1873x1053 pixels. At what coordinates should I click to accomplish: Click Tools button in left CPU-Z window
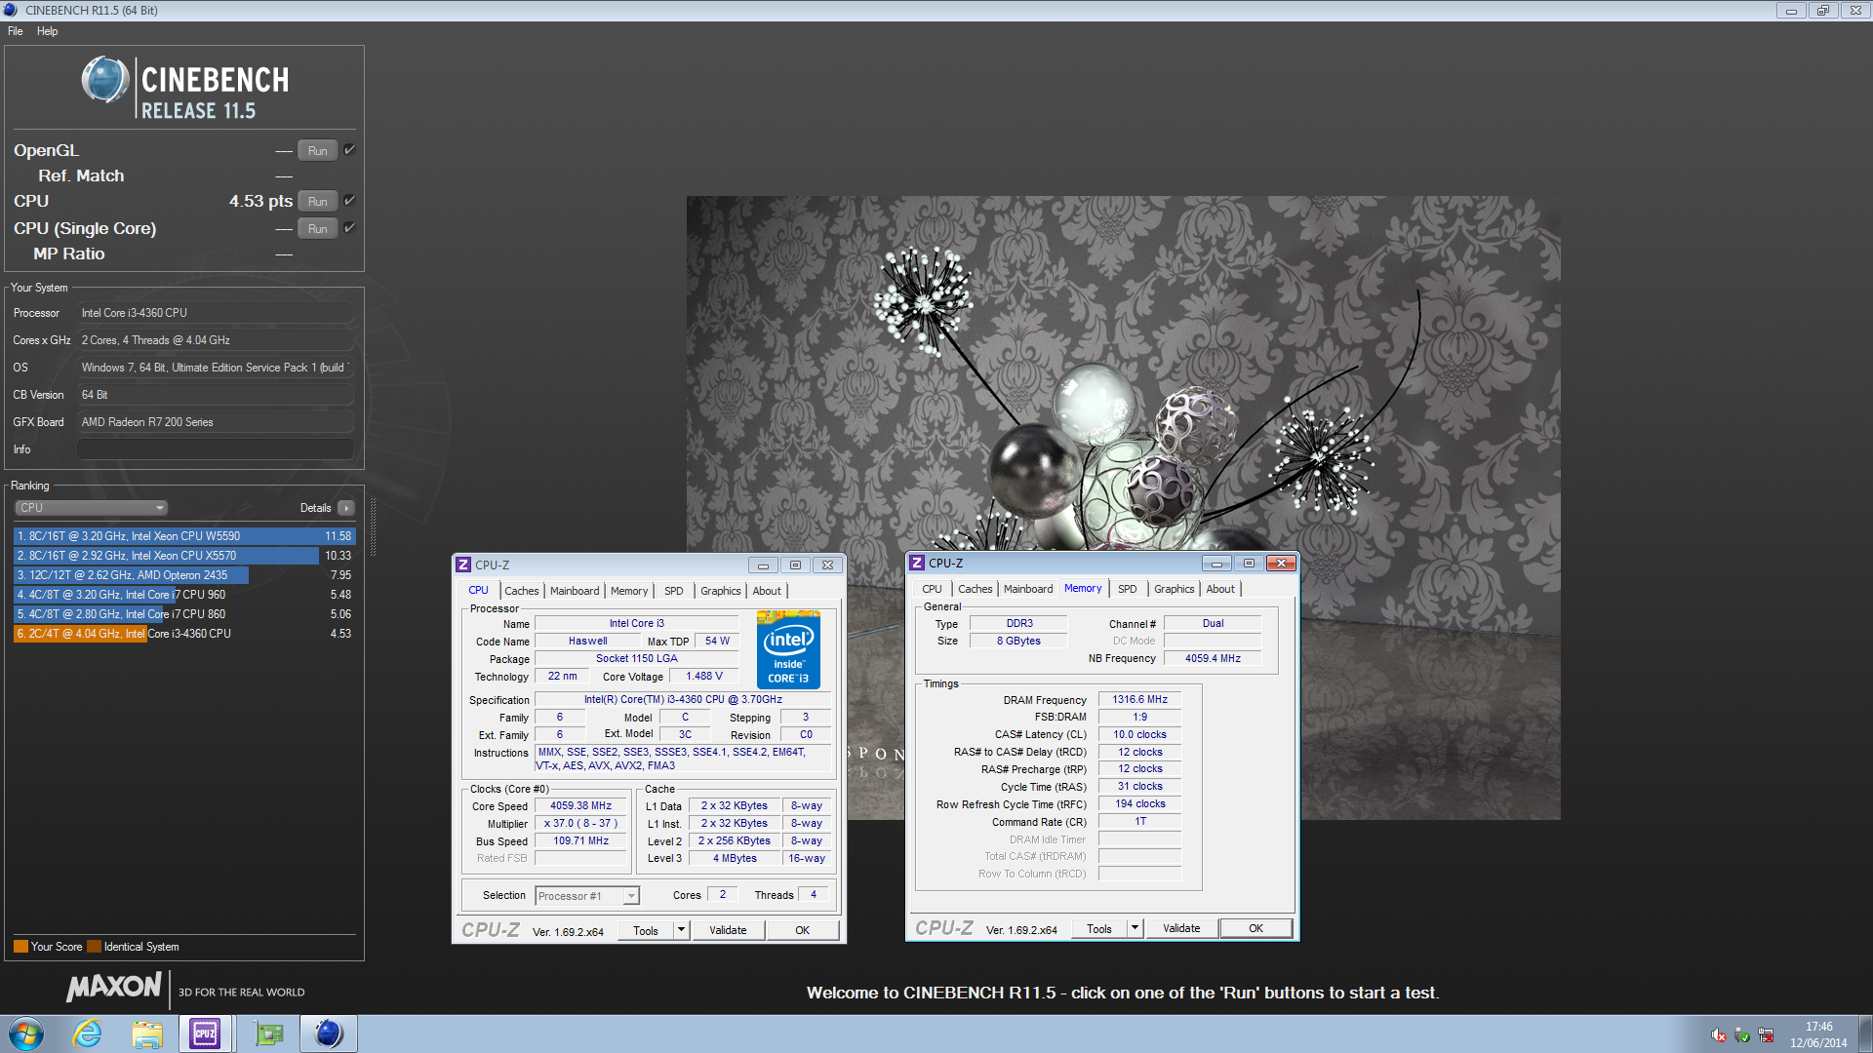(646, 931)
